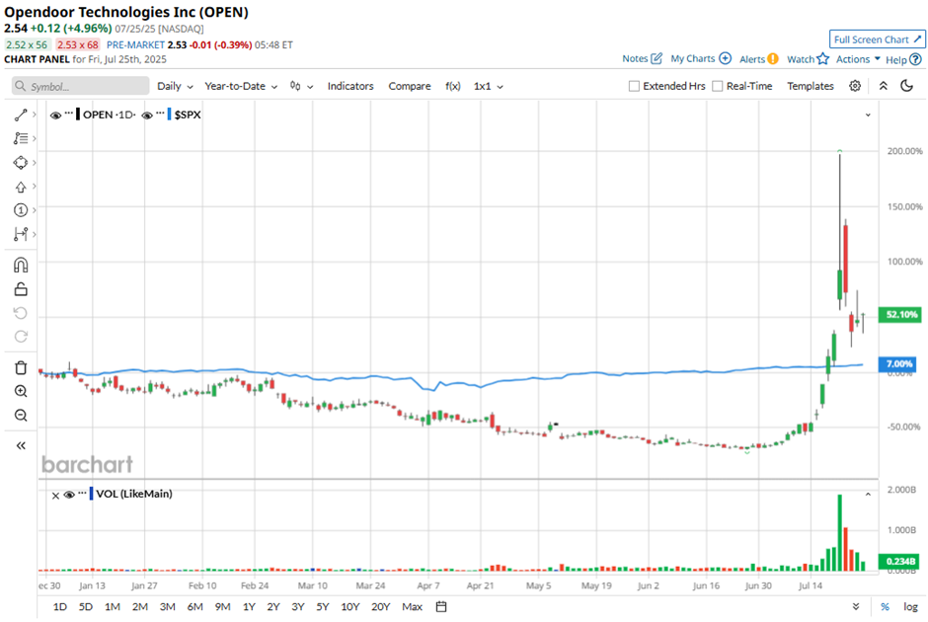This screenshot has height=622, width=928.
Task: Switch to log scale
Action: coord(910,606)
